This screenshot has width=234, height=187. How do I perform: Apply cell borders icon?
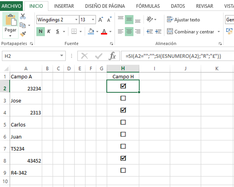click(74, 31)
